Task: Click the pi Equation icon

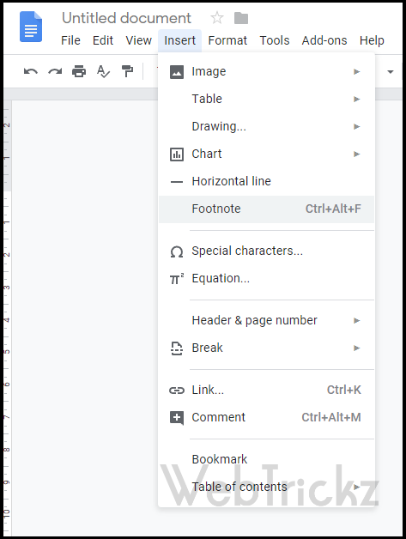Action: click(177, 279)
